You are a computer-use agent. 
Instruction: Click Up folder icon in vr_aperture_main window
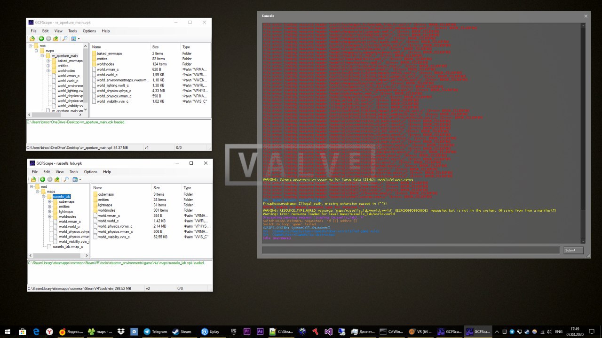(x=55, y=38)
